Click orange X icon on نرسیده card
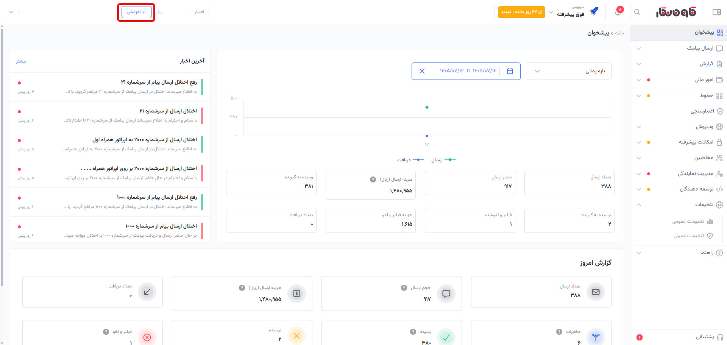The image size is (727, 345). 296,336
